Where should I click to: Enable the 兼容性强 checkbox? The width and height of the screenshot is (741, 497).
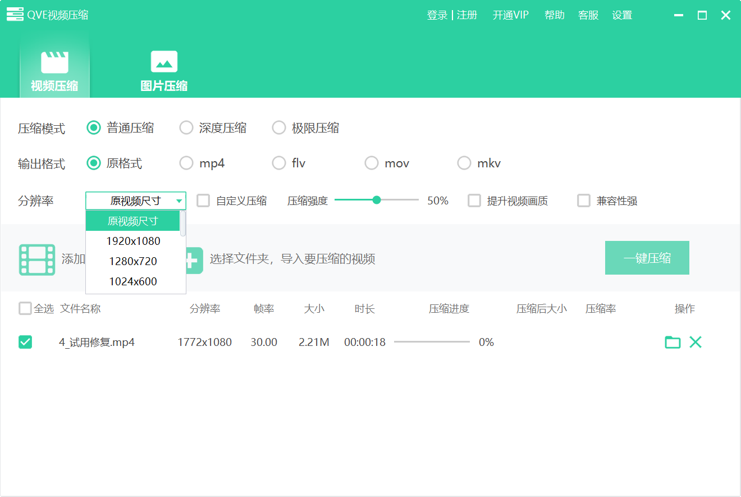tap(584, 200)
